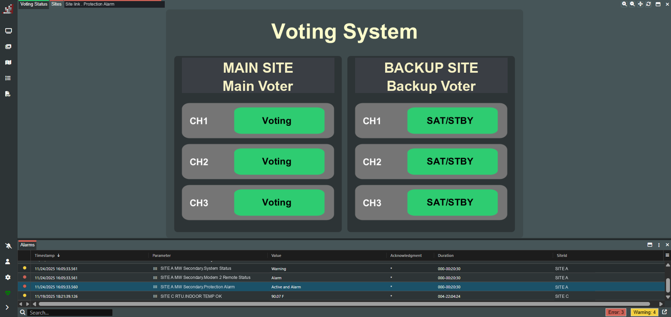
Task: Open the PDF report icon in sidebar
Action: [x=8, y=94]
